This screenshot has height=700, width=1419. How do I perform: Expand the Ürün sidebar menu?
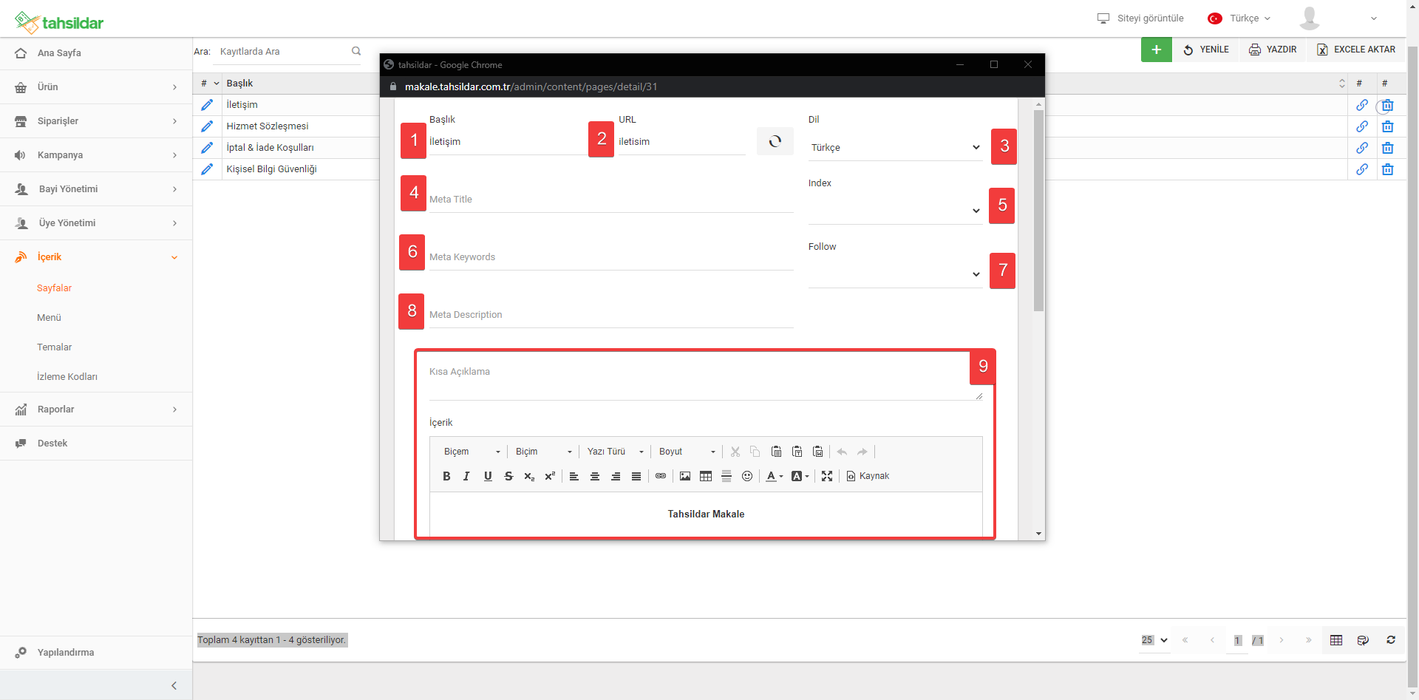pos(96,87)
